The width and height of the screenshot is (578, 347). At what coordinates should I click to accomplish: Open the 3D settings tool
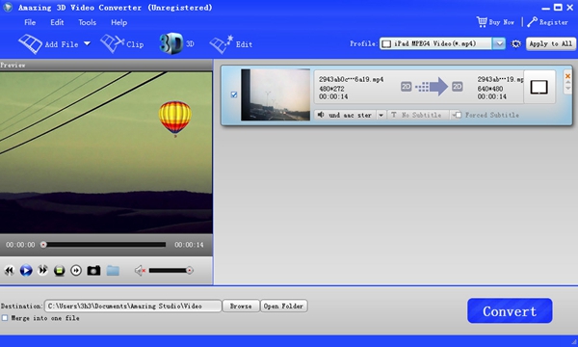coord(176,43)
